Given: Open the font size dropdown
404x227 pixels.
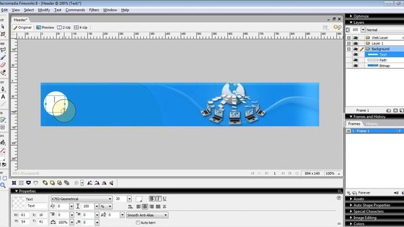Looking at the screenshot, I should pos(129,199).
